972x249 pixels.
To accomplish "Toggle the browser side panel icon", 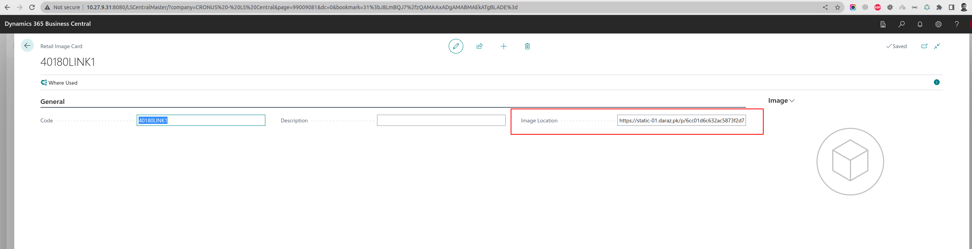I will (952, 7).
